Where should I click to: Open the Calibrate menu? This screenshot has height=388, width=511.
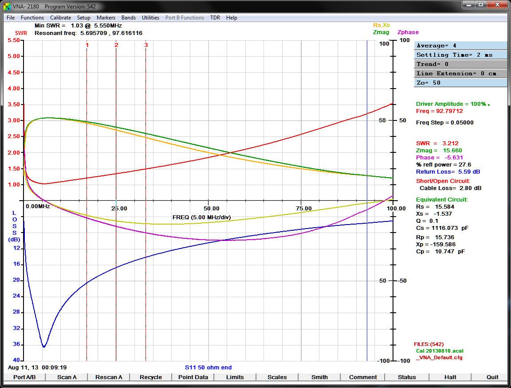pos(60,18)
